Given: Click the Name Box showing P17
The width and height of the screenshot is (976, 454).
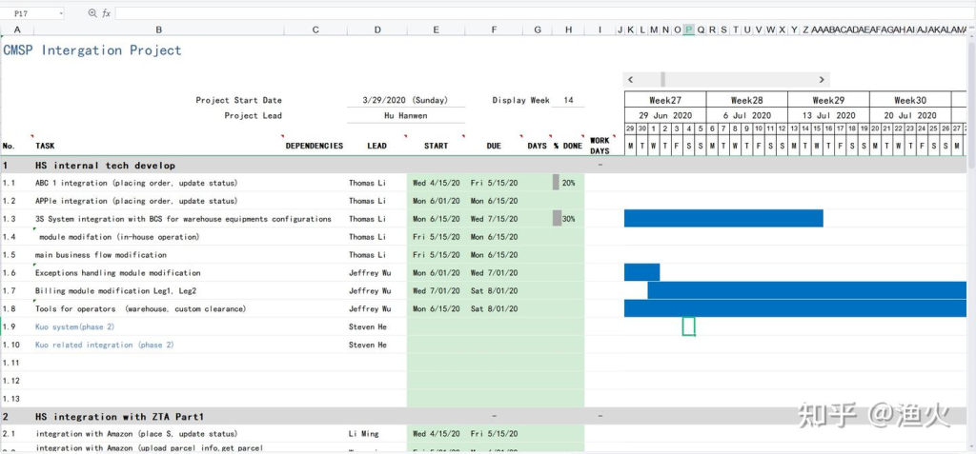Looking at the screenshot, I should click(x=27, y=13).
